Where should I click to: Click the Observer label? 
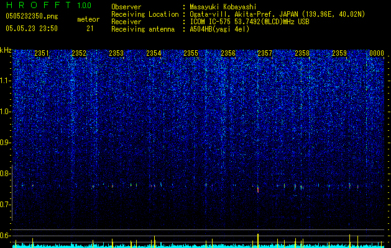[x=126, y=7]
